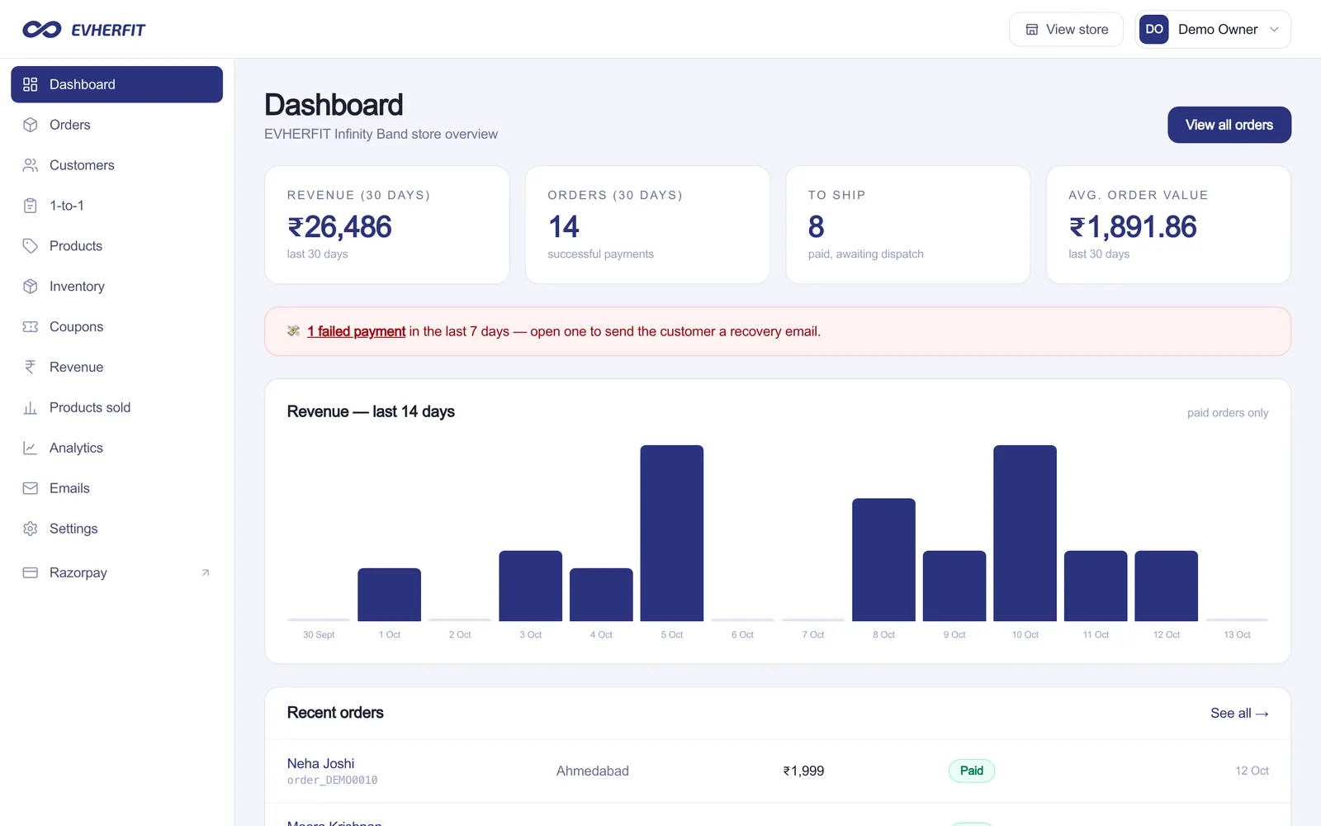The width and height of the screenshot is (1321, 826).
Task: Click the DO avatar badge
Action: (1154, 30)
